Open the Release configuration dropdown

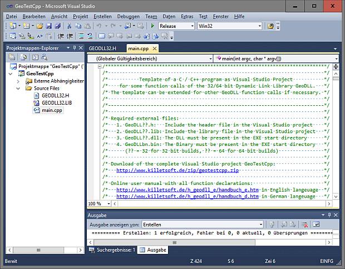[x=192, y=26]
